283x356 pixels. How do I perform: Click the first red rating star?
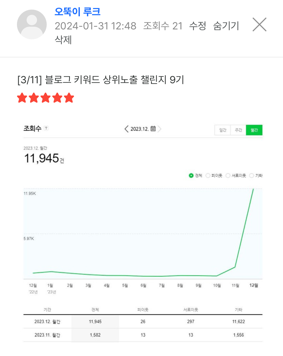pos(22,98)
